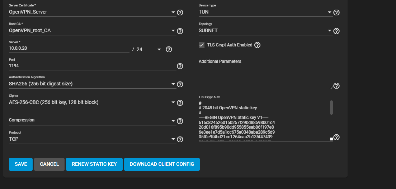
Task: Open help icon beside Cipher
Action: point(180,103)
